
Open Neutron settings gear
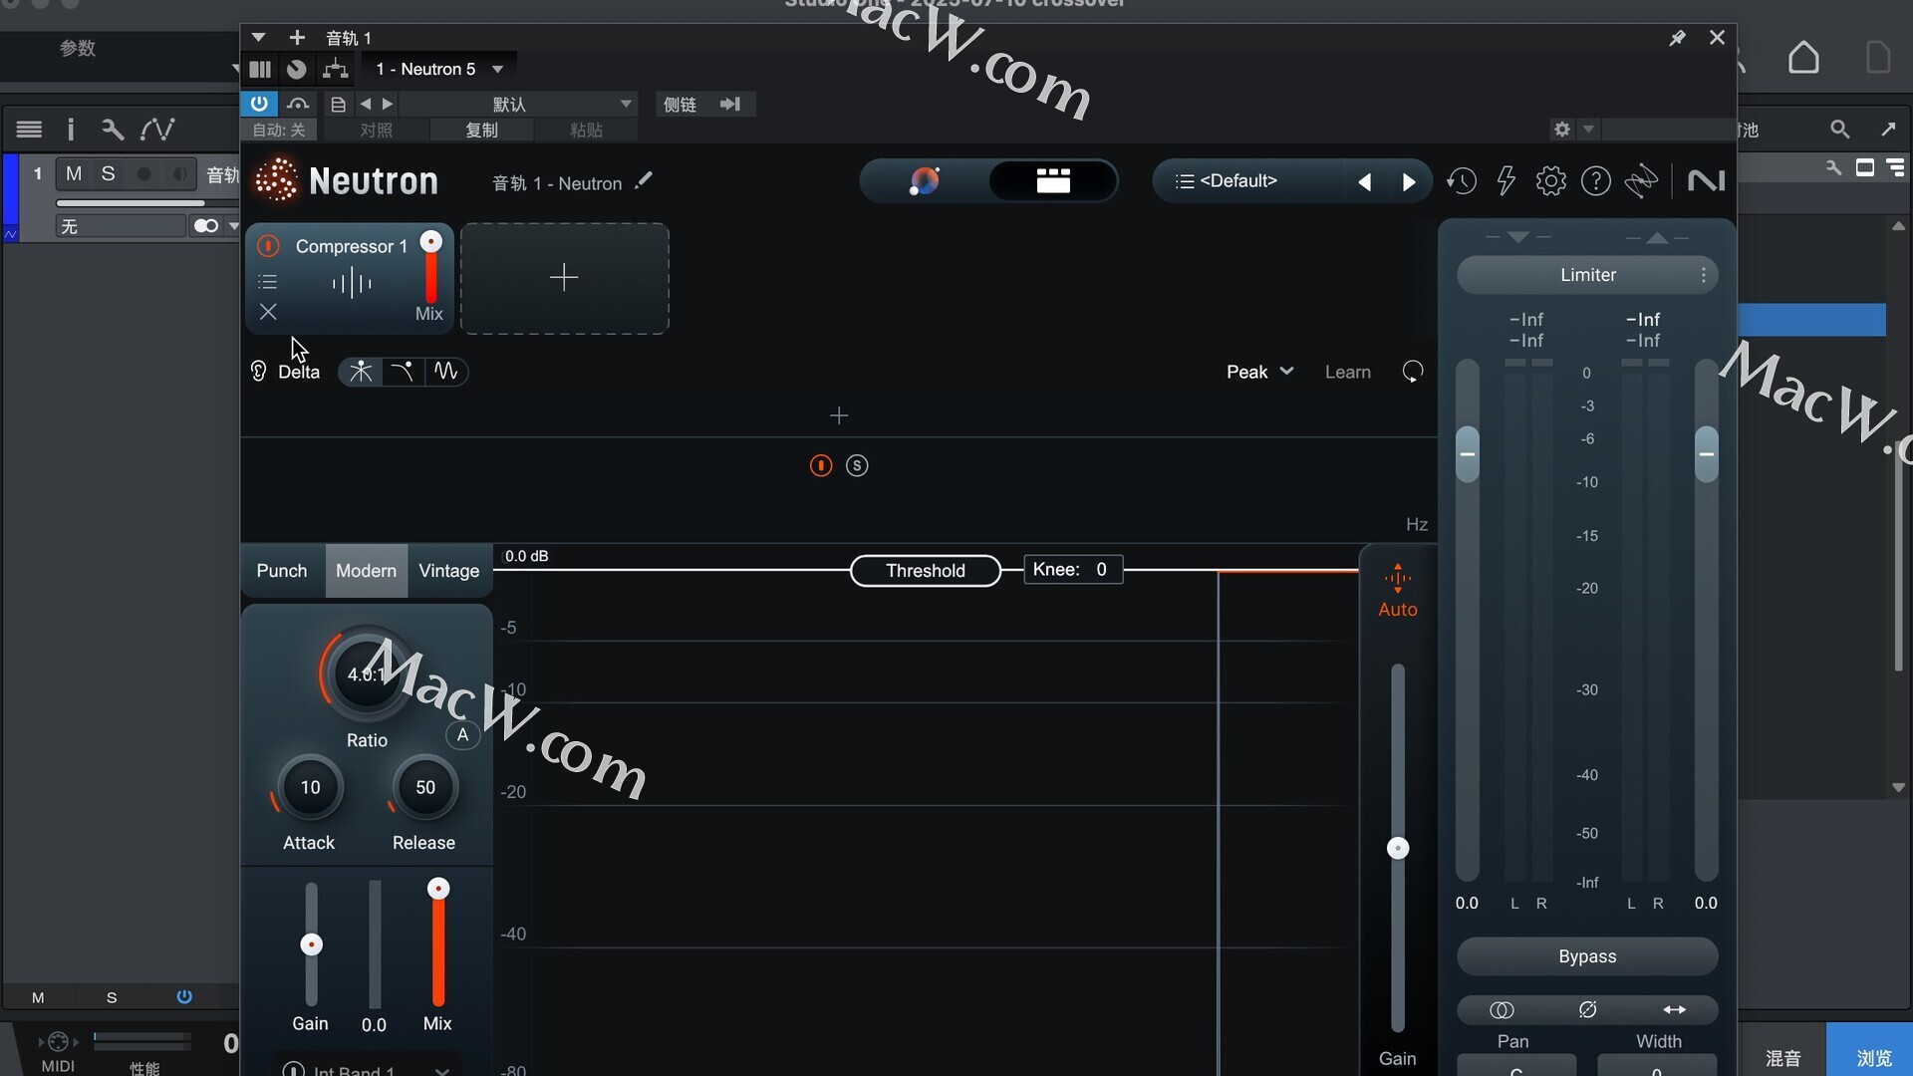pos(1551,181)
